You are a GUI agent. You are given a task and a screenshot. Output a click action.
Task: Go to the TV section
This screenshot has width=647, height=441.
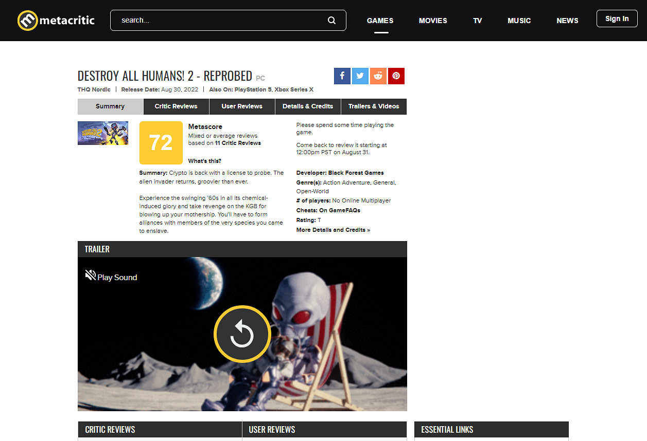478,21
